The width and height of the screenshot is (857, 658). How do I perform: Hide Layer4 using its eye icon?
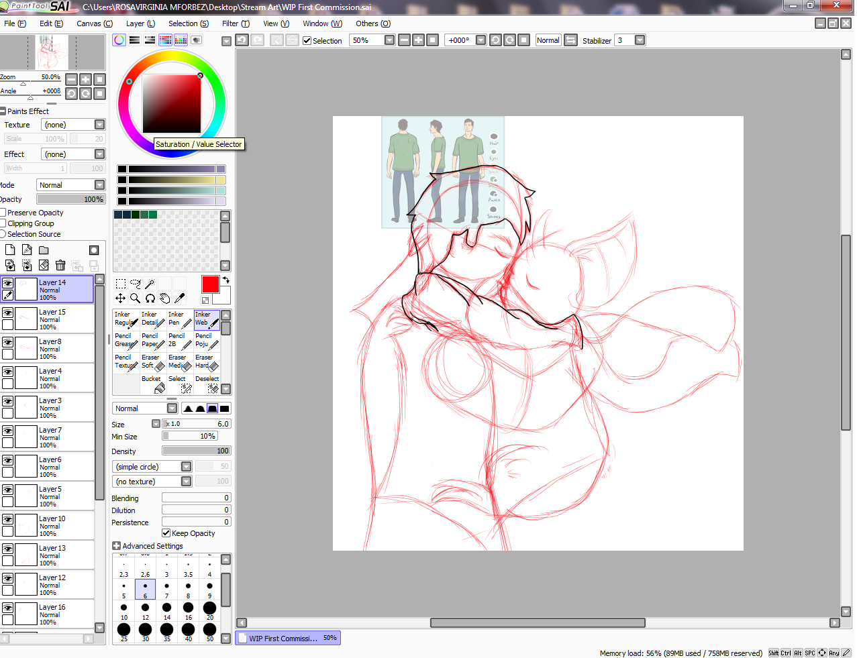click(8, 372)
